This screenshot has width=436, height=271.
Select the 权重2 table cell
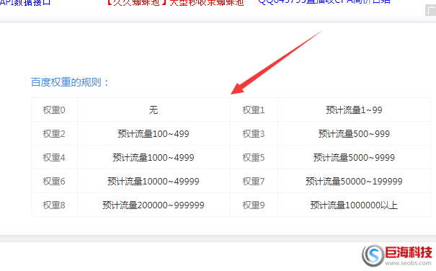tap(54, 133)
